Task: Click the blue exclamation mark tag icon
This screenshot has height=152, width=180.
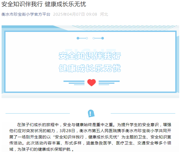Action: 91,114
